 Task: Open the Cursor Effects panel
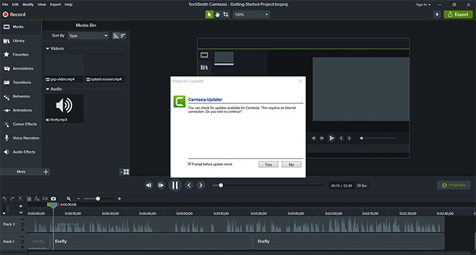click(20, 124)
